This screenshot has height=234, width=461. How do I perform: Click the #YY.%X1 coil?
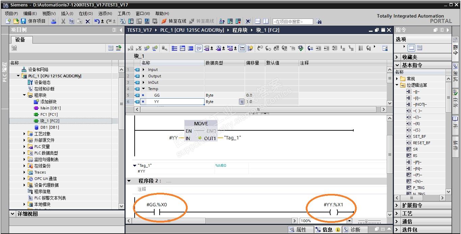pos(333,212)
